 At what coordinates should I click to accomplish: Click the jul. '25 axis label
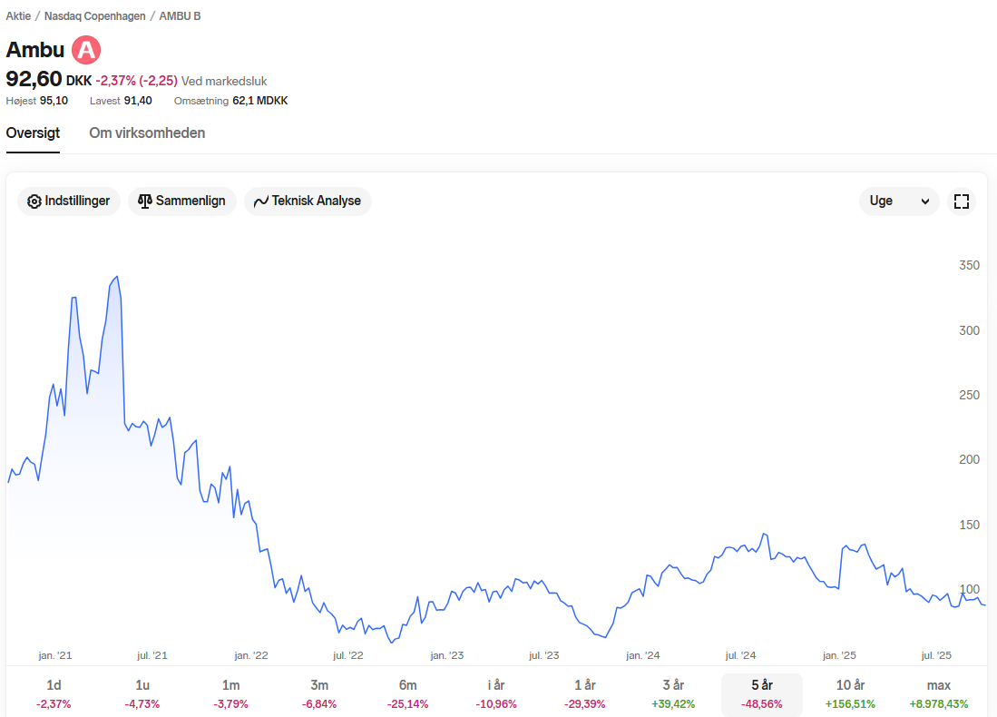pyautogui.click(x=936, y=655)
